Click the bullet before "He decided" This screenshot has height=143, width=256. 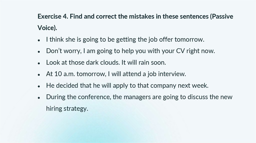[x=39, y=86]
